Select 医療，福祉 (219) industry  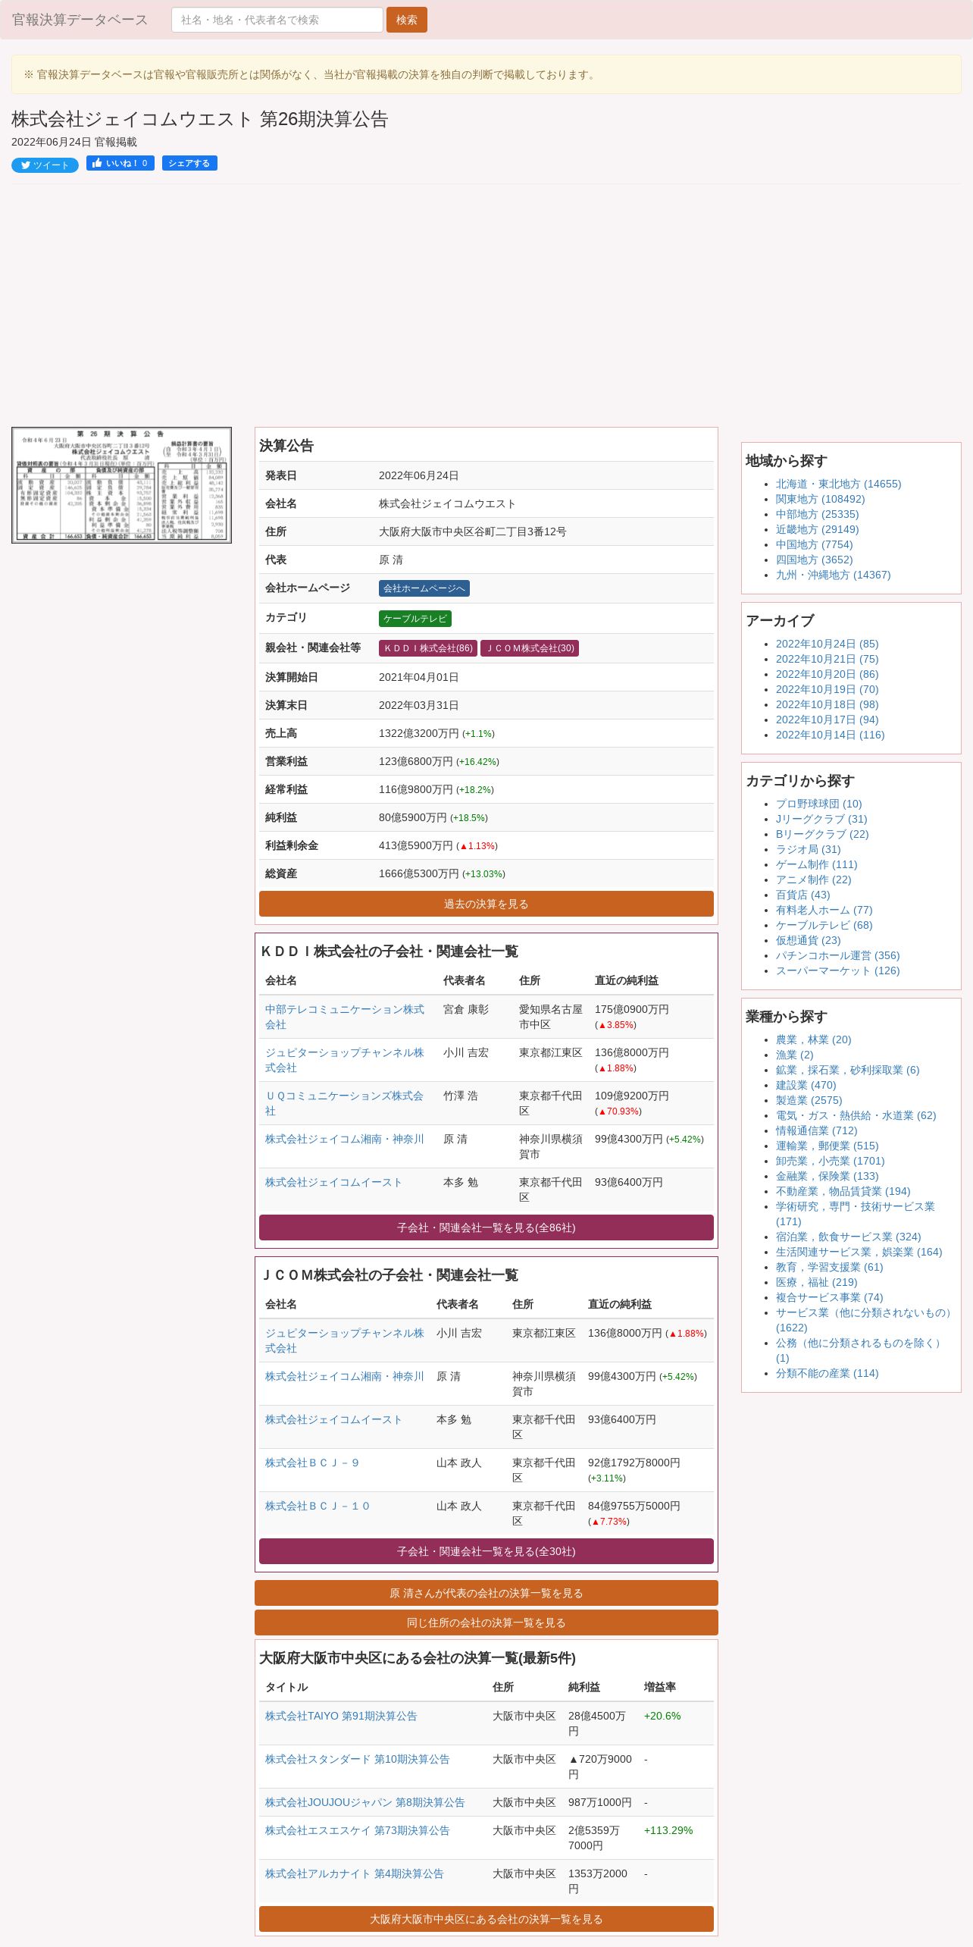(x=817, y=1282)
